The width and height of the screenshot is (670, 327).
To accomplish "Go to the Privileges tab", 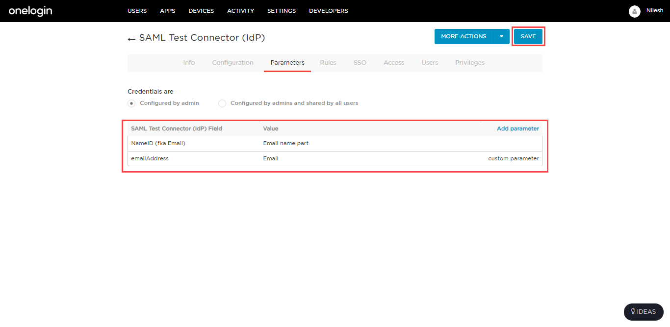I will (x=469, y=63).
